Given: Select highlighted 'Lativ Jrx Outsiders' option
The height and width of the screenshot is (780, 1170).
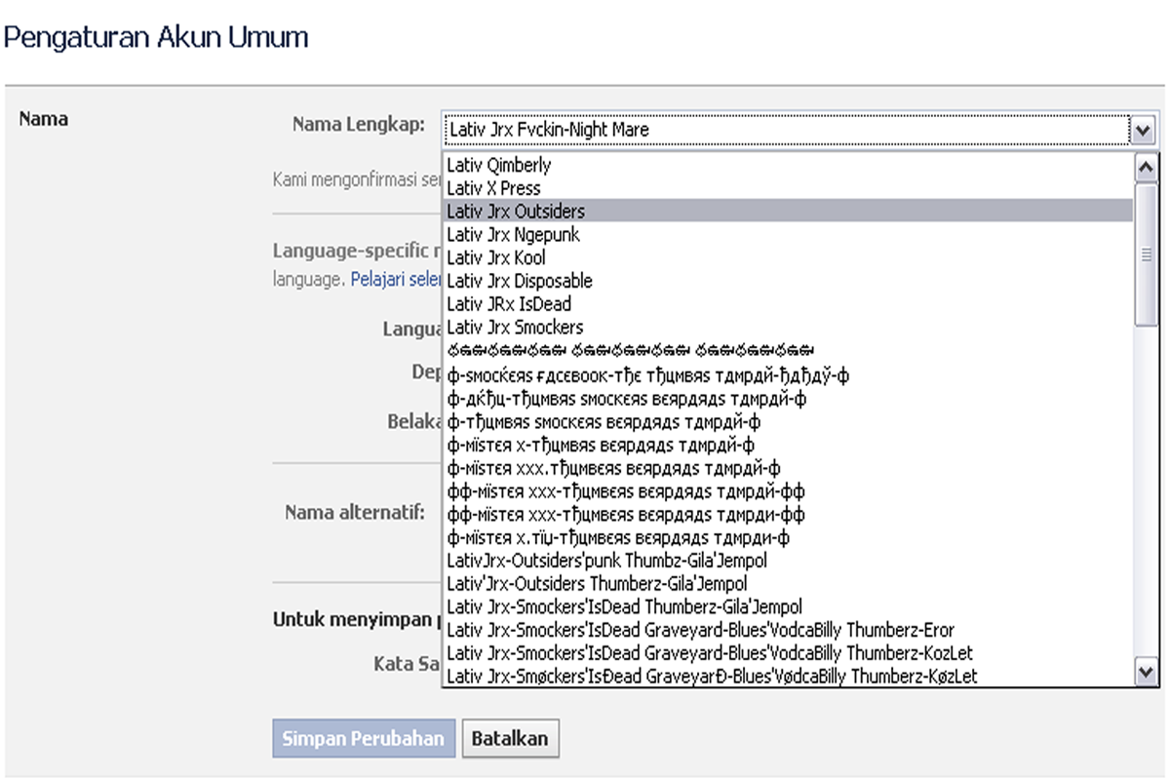Looking at the screenshot, I should pyautogui.click(x=516, y=211).
